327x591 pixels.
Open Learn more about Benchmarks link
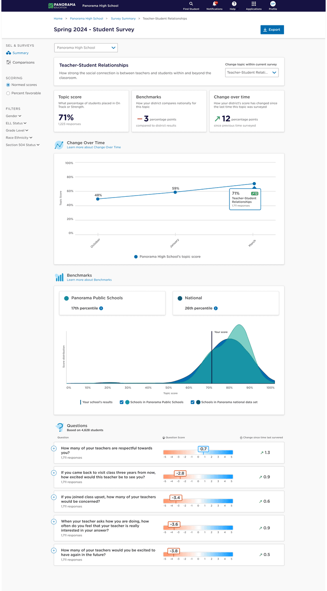click(x=89, y=280)
